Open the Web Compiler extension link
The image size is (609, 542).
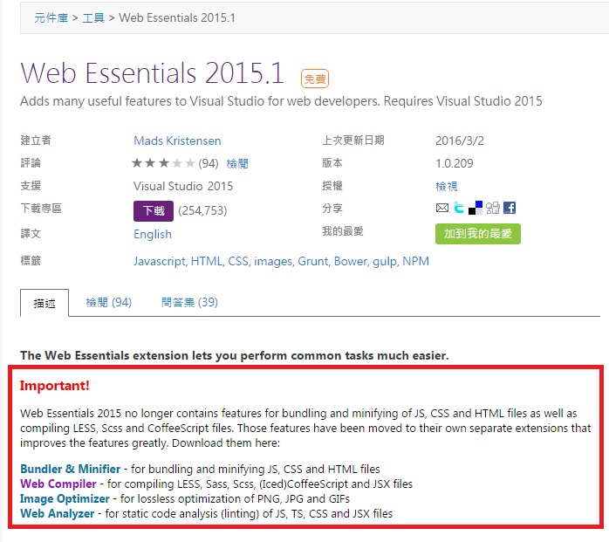[x=58, y=484]
